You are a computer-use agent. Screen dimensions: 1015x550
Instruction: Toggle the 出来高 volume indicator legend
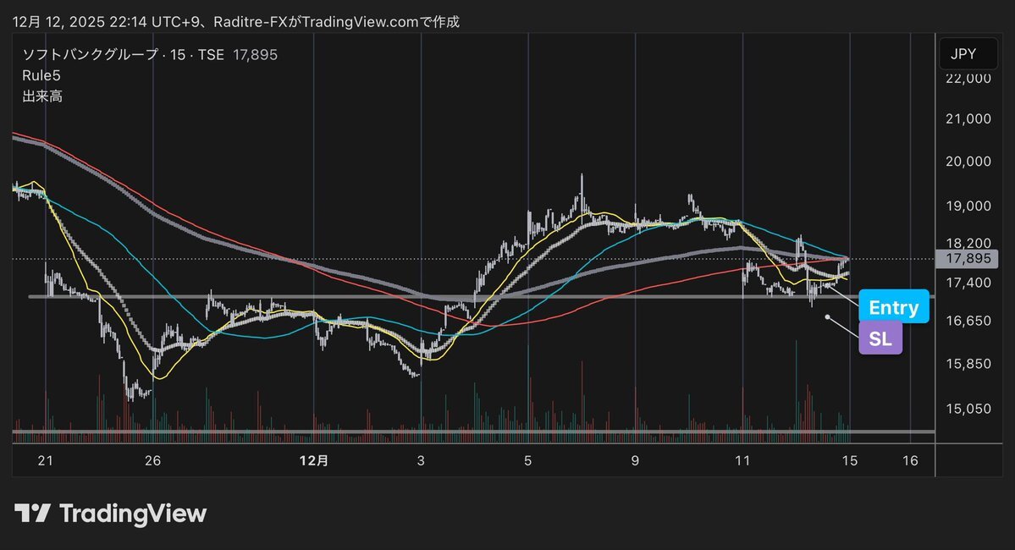41,96
